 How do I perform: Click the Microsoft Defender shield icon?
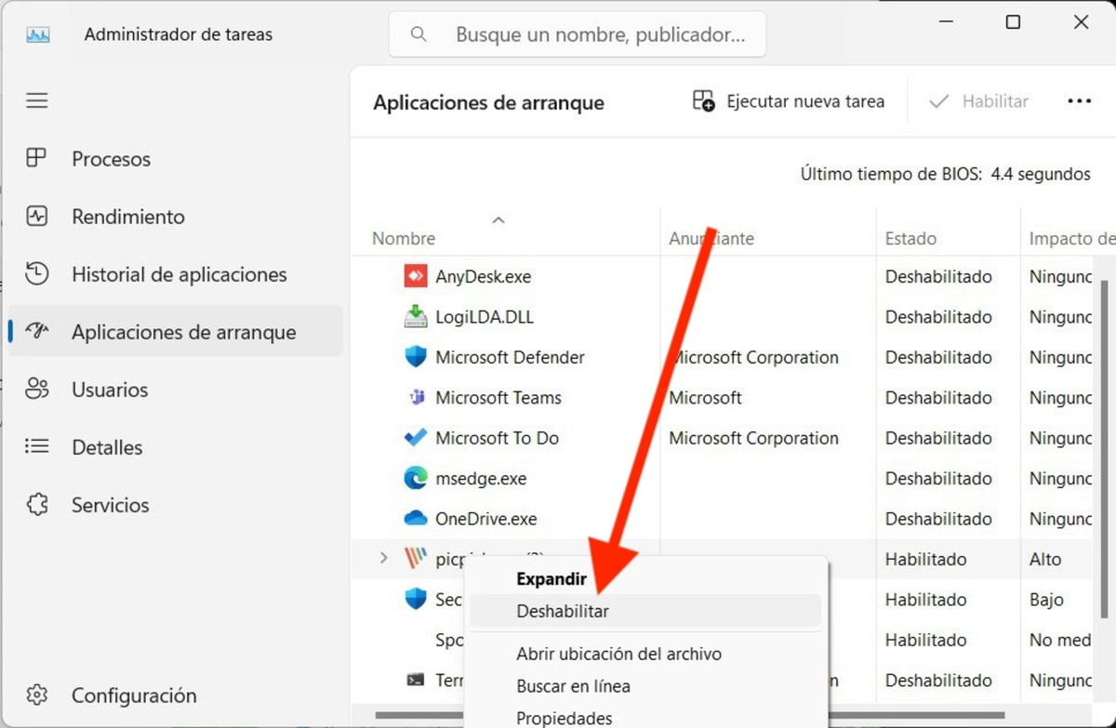[415, 357]
